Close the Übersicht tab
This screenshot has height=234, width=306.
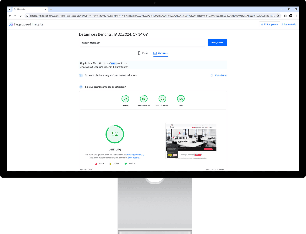point(45,9)
